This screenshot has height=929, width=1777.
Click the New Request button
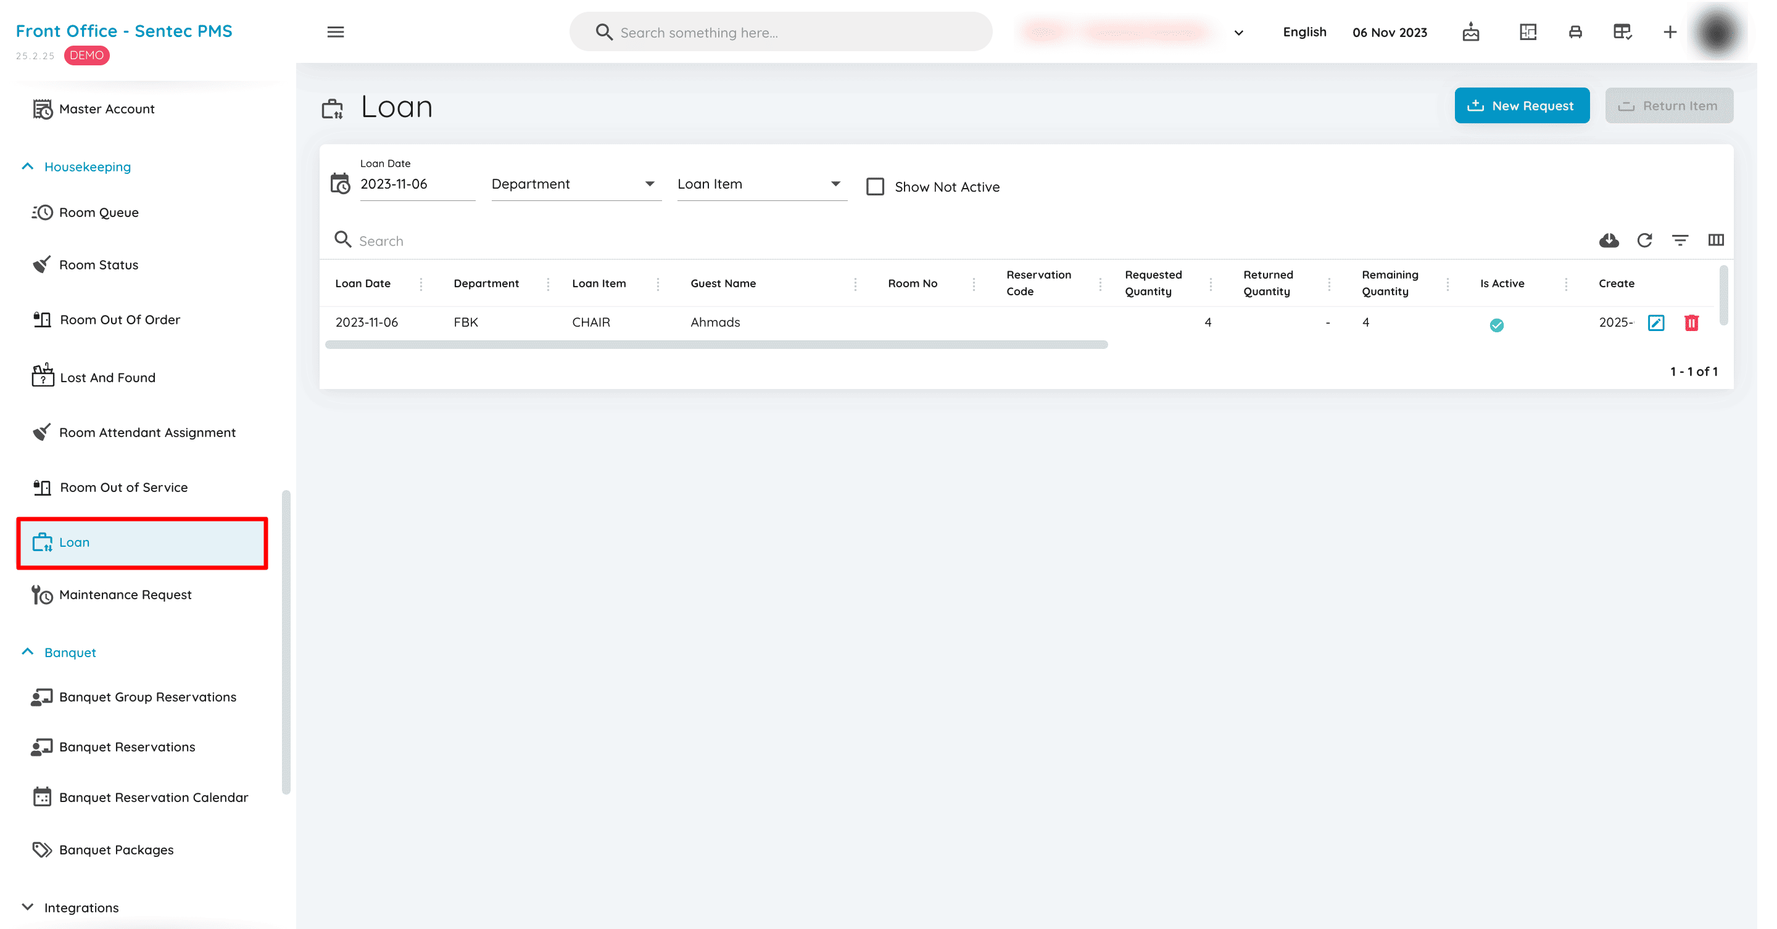click(1522, 105)
